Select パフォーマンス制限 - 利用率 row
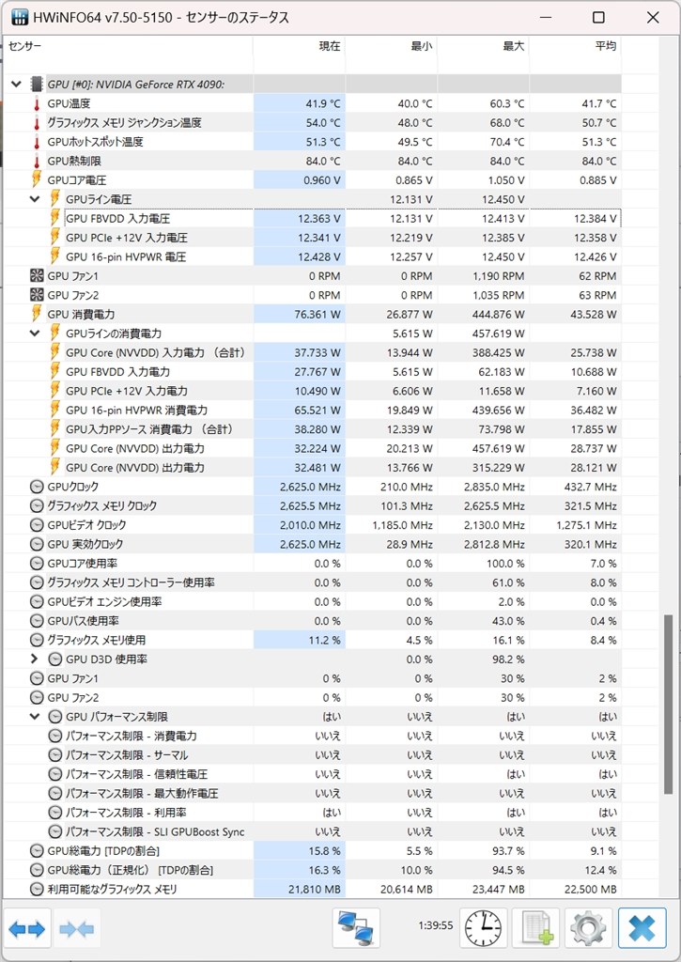The image size is (681, 962). point(312,813)
